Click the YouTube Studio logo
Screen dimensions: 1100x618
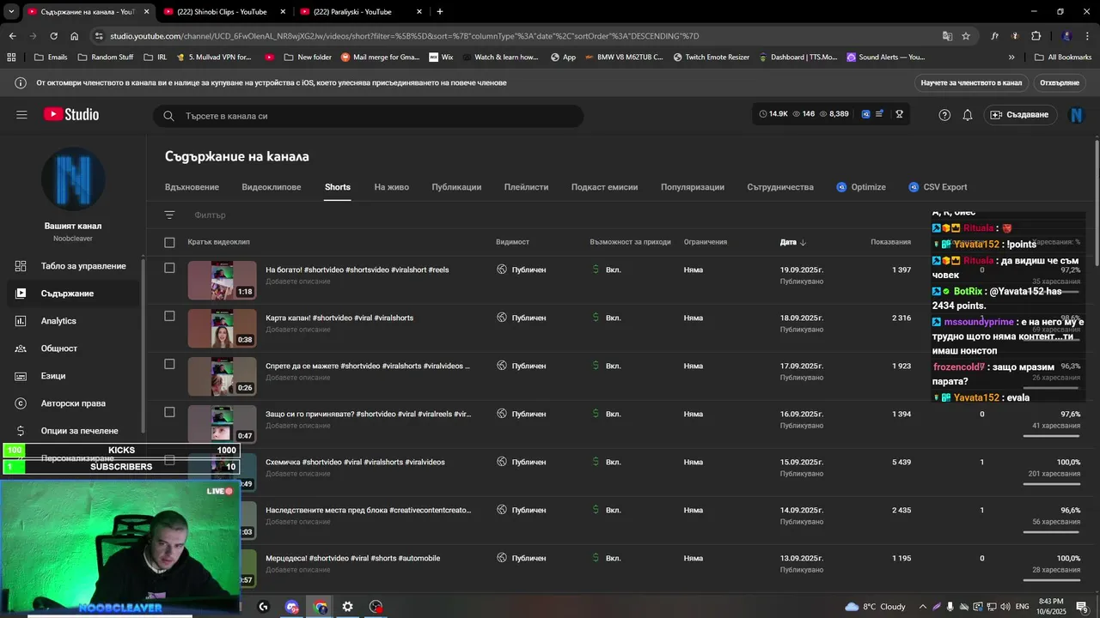[x=71, y=114]
